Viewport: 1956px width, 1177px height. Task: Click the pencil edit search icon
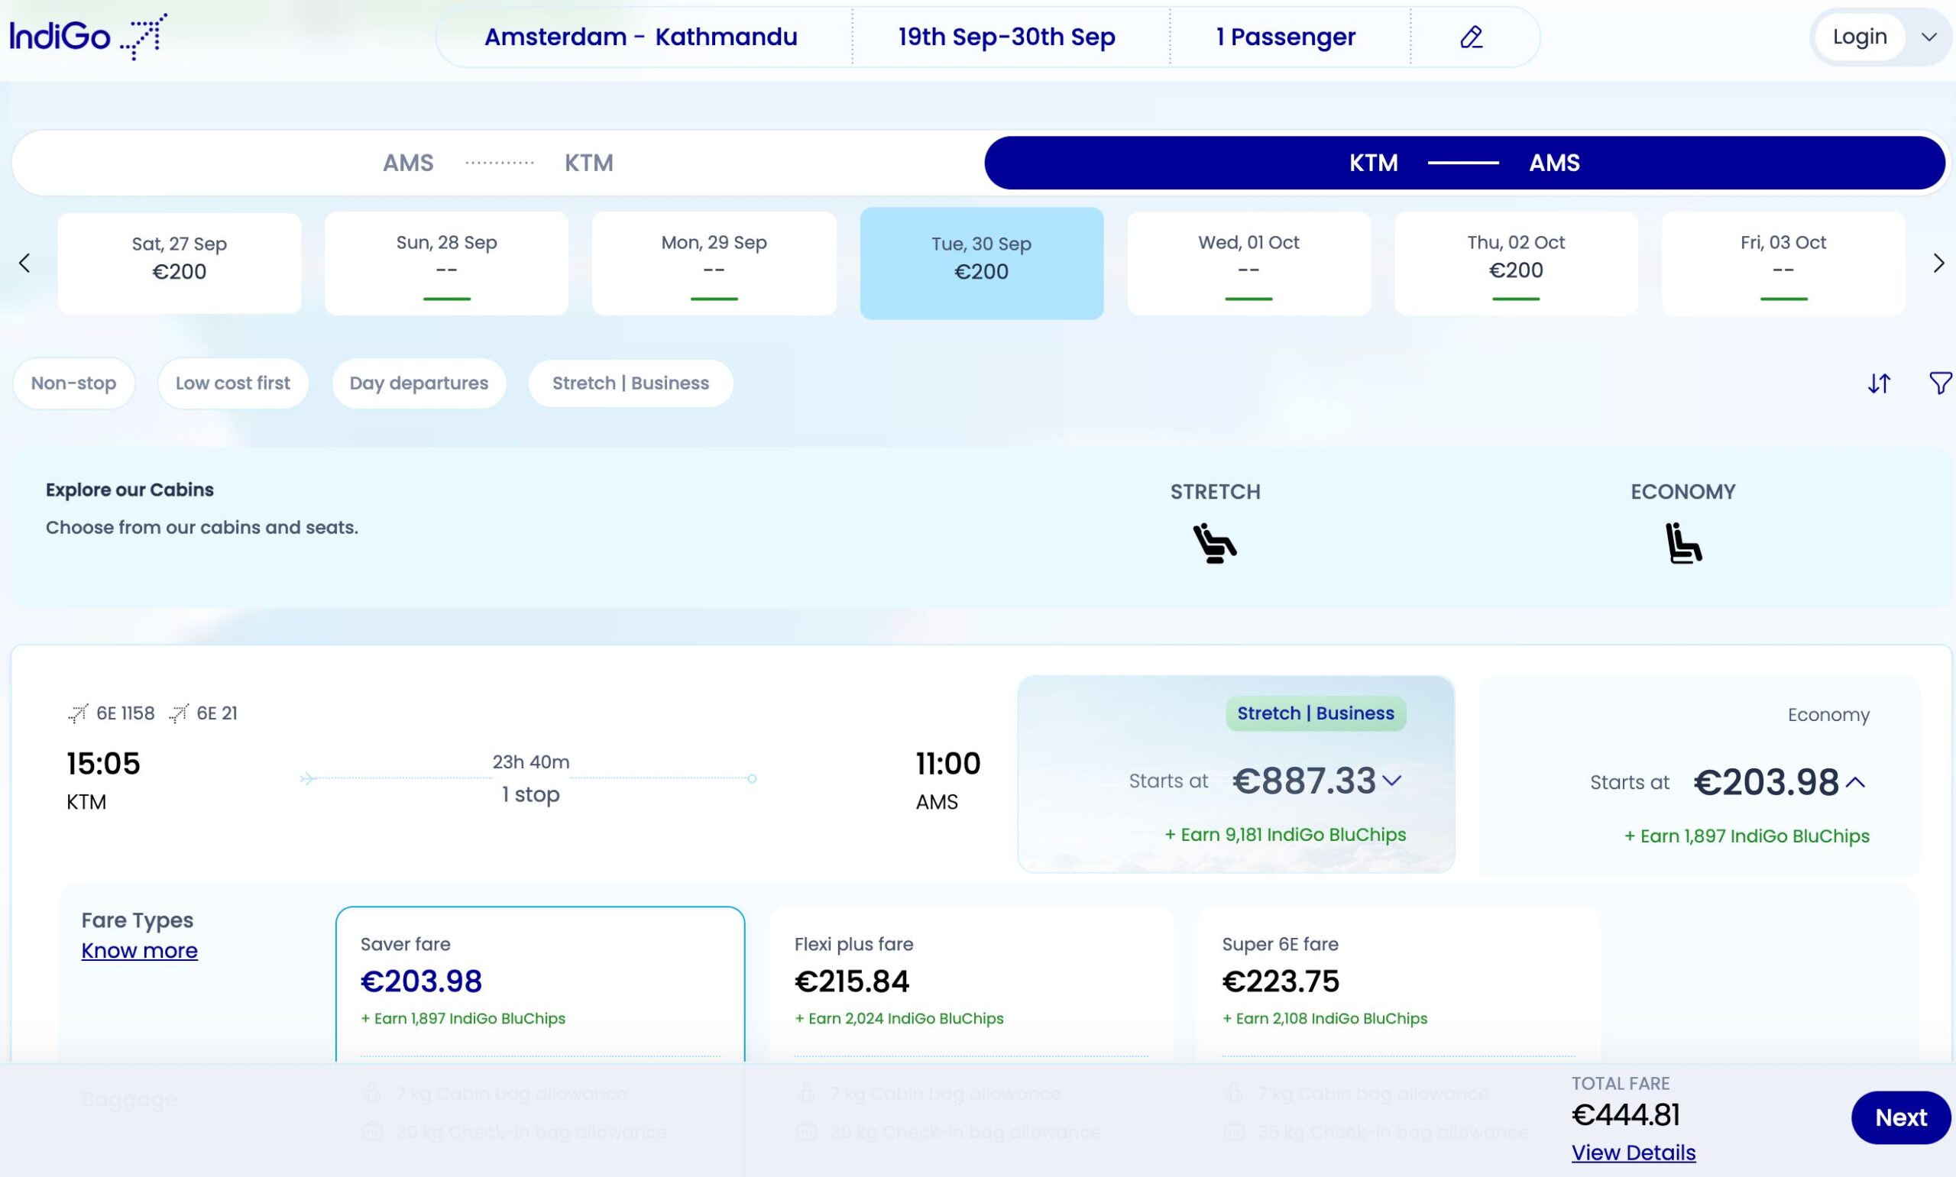pos(1472,37)
